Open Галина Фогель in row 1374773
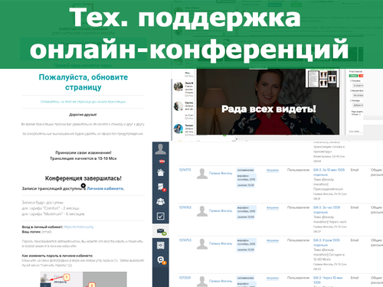This screenshot has width=383, height=287. tap(221, 173)
